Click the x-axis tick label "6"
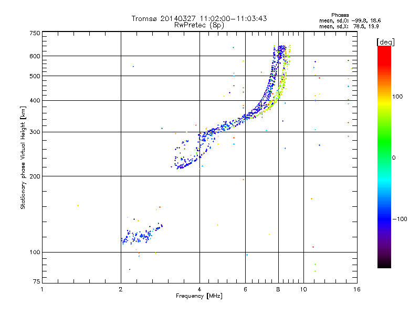420x315 pixels. pyautogui.click(x=245, y=289)
